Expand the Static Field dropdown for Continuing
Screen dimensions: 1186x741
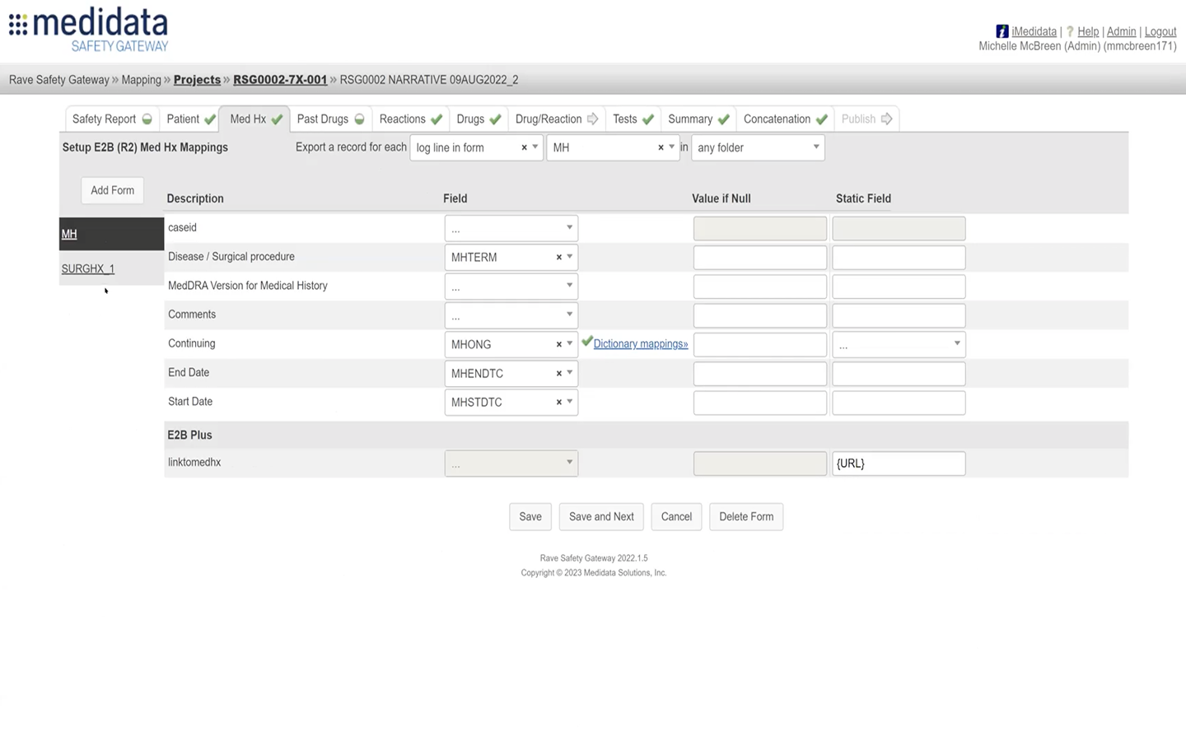pos(956,344)
